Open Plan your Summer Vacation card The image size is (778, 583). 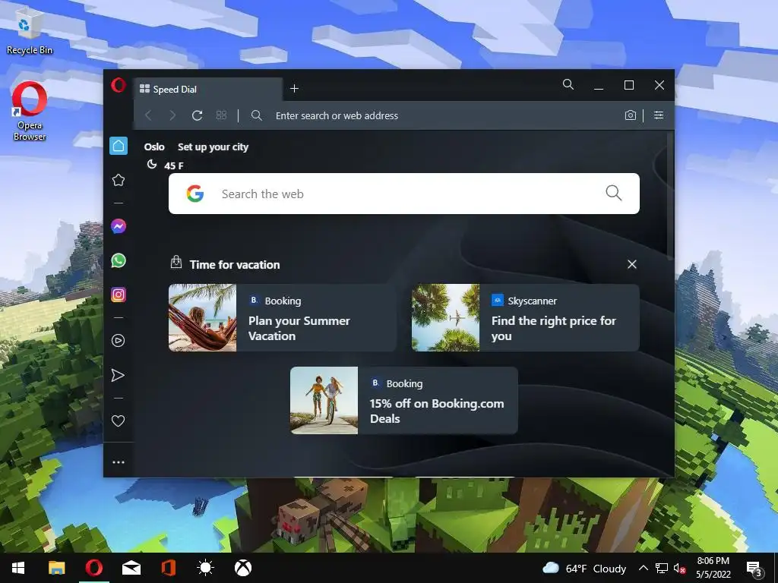(x=283, y=318)
